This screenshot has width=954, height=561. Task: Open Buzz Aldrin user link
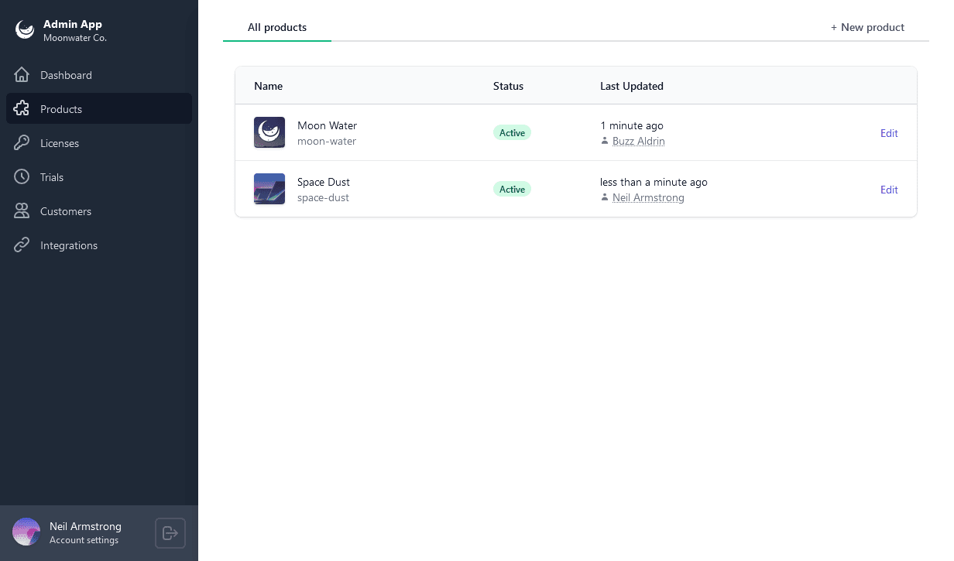[638, 141]
